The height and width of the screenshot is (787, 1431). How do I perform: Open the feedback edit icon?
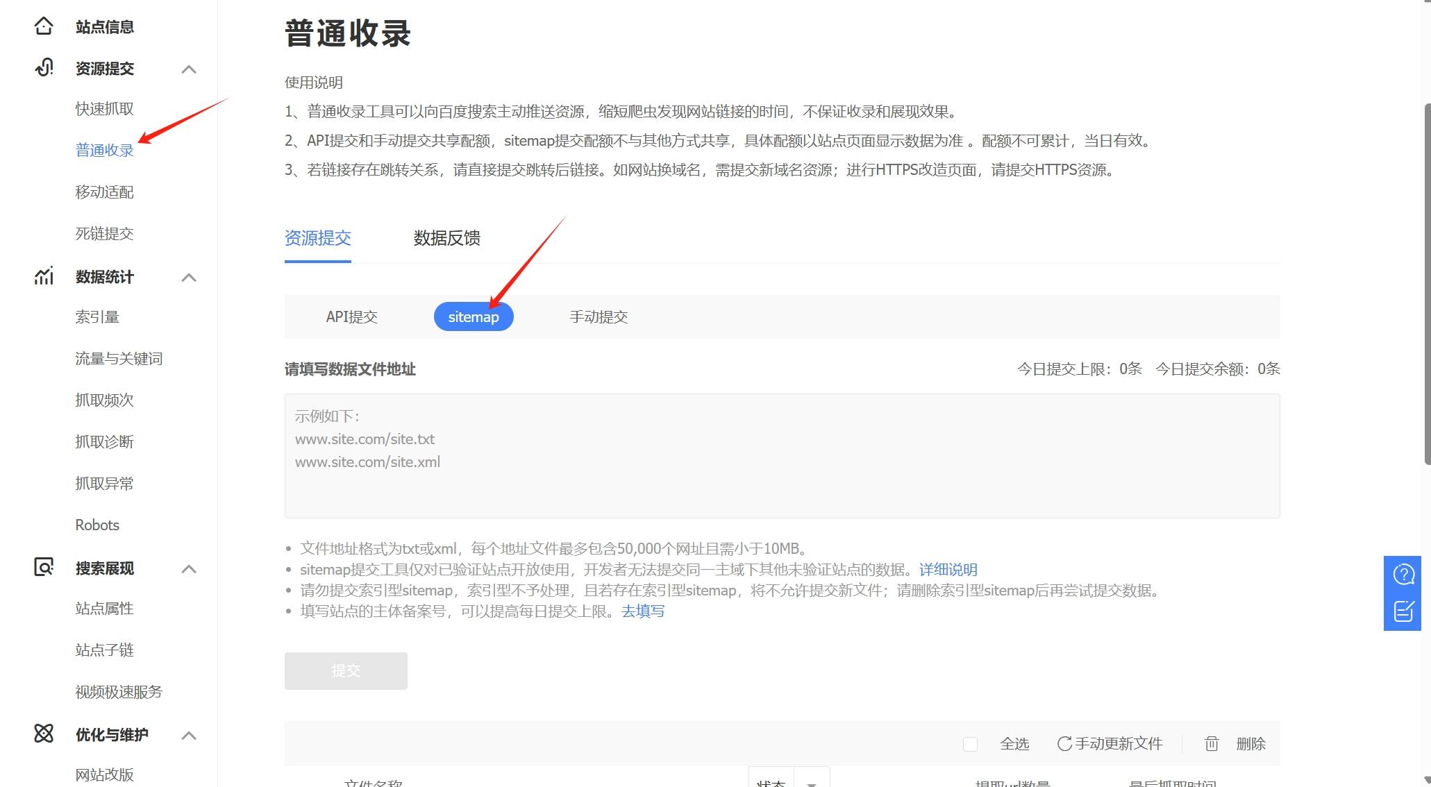(x=1403, y=611)
